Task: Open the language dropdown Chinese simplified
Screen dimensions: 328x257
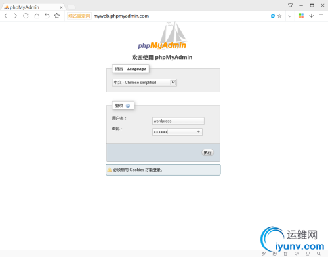Action: (x=144, y=83)
